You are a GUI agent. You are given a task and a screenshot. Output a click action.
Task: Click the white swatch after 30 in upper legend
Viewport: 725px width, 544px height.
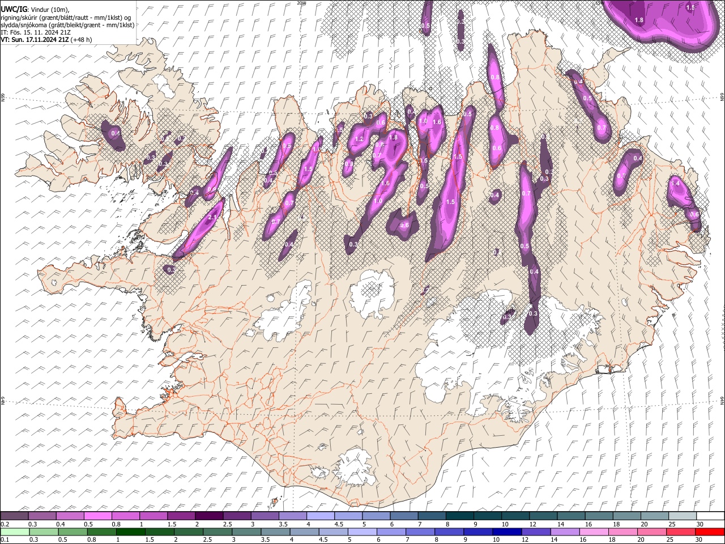pos(710,516)
